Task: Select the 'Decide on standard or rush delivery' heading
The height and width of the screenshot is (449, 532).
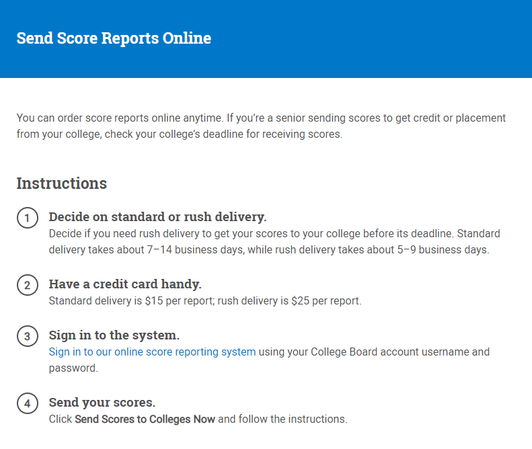Action: point(157,217)
